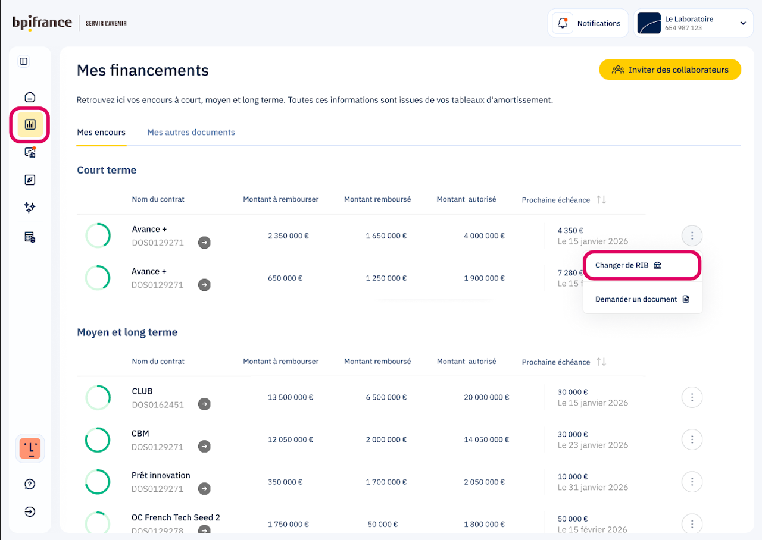Click the date Le 23 janvier 2026
Viewport: 762px width, 540px height.
coord(593,445)
